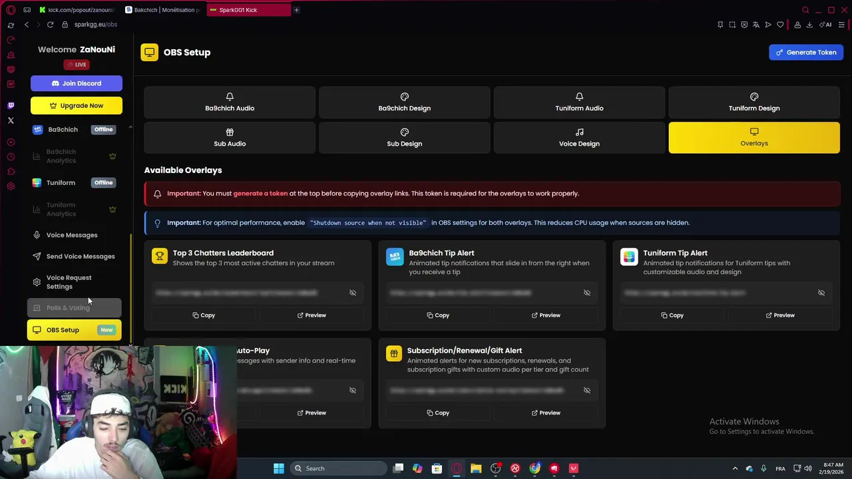Open Ba9chich Analytics premium item
The height and width of the screenshot is (479, 852).
[x=74, y=156]
